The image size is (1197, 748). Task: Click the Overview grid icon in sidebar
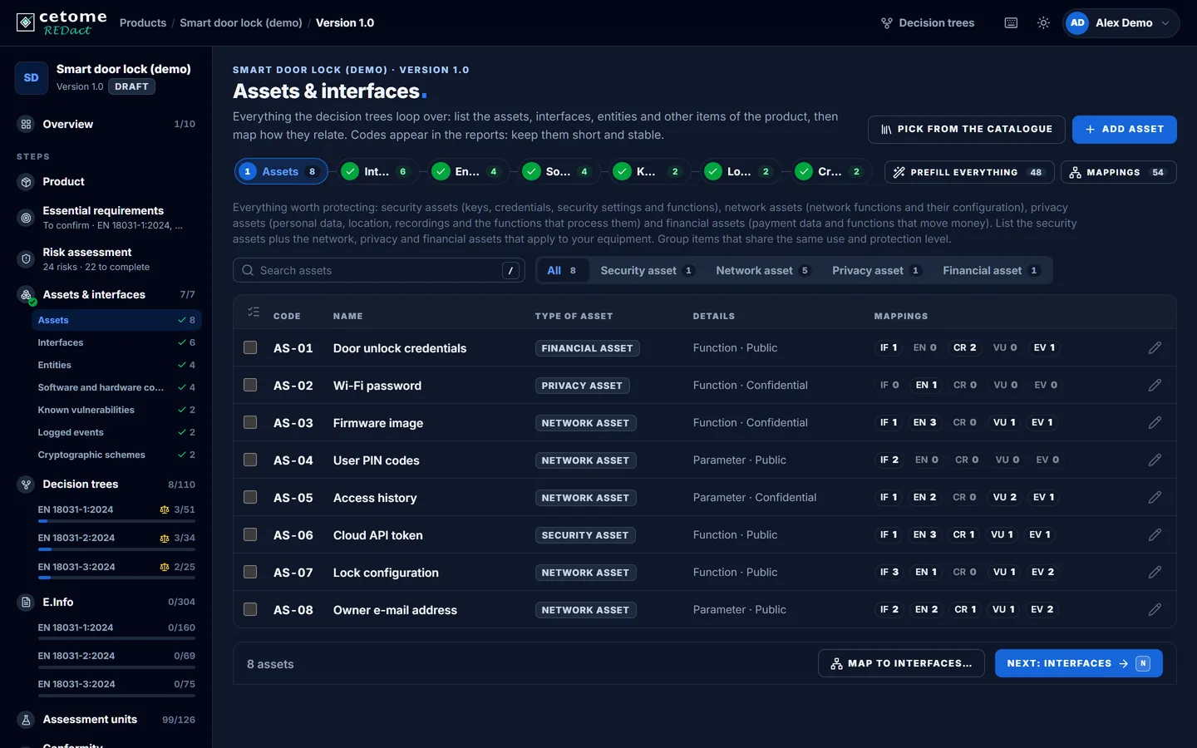(26, 125)
